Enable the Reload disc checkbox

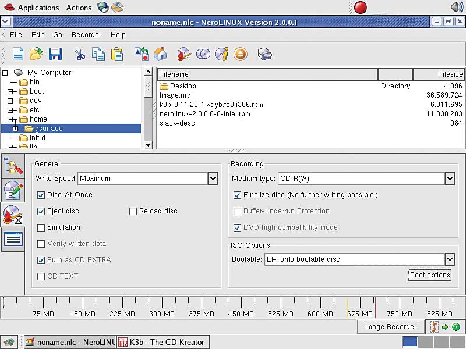133,211
